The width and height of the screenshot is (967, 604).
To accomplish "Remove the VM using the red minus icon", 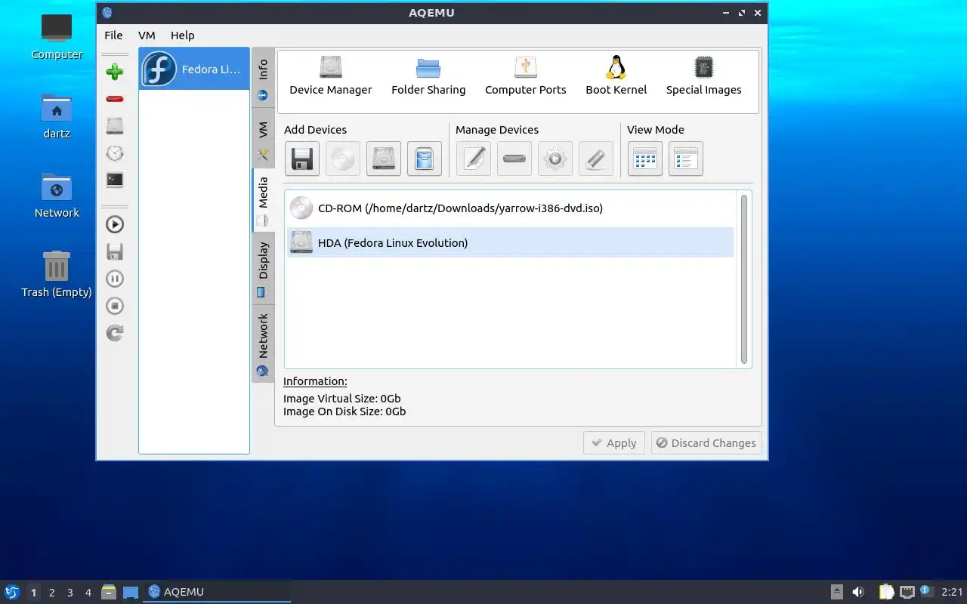I will [115, 99].
